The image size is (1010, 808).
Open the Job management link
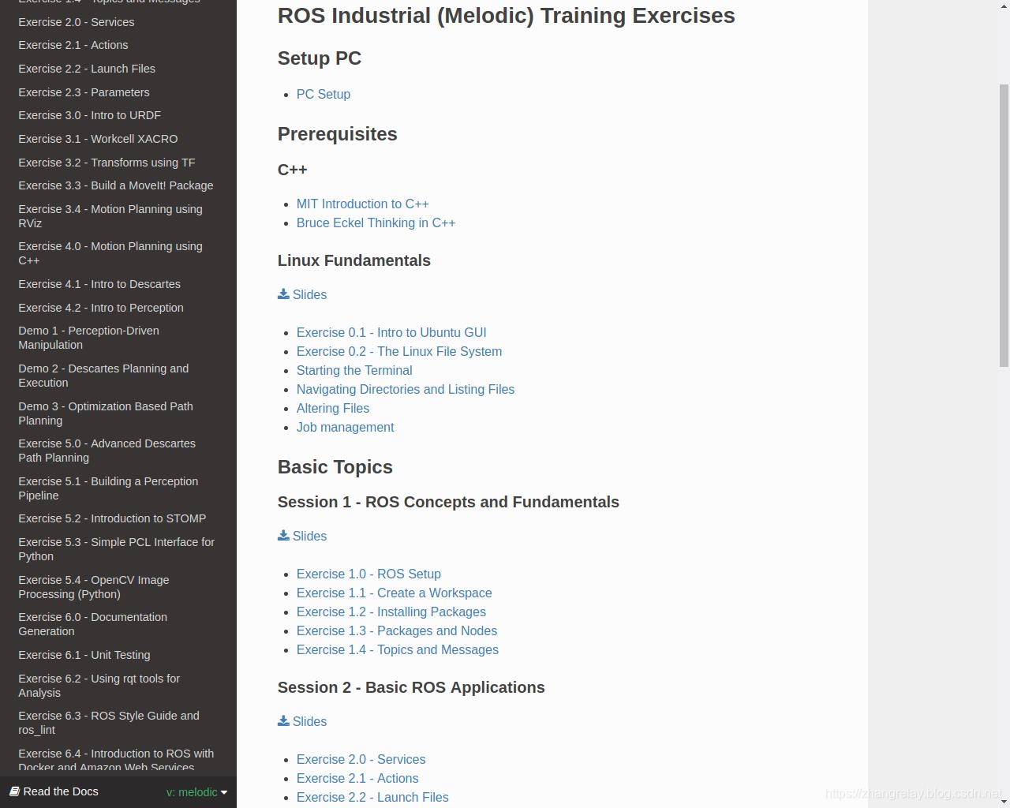pyautogui.click(x=345, y=427)
